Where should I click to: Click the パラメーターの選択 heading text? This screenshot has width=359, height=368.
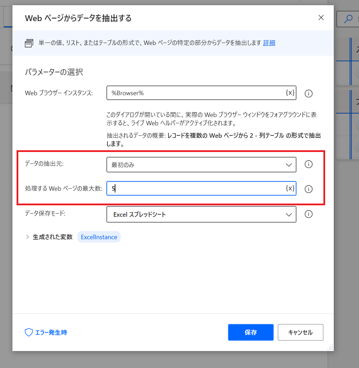54,72
